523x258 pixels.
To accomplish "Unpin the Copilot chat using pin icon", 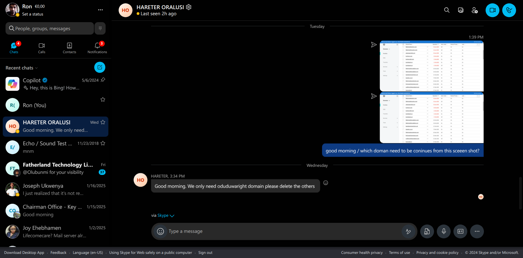I will tap(103, 80).
